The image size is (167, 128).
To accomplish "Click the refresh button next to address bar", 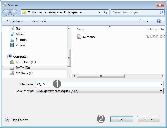I will pos(105,12).
